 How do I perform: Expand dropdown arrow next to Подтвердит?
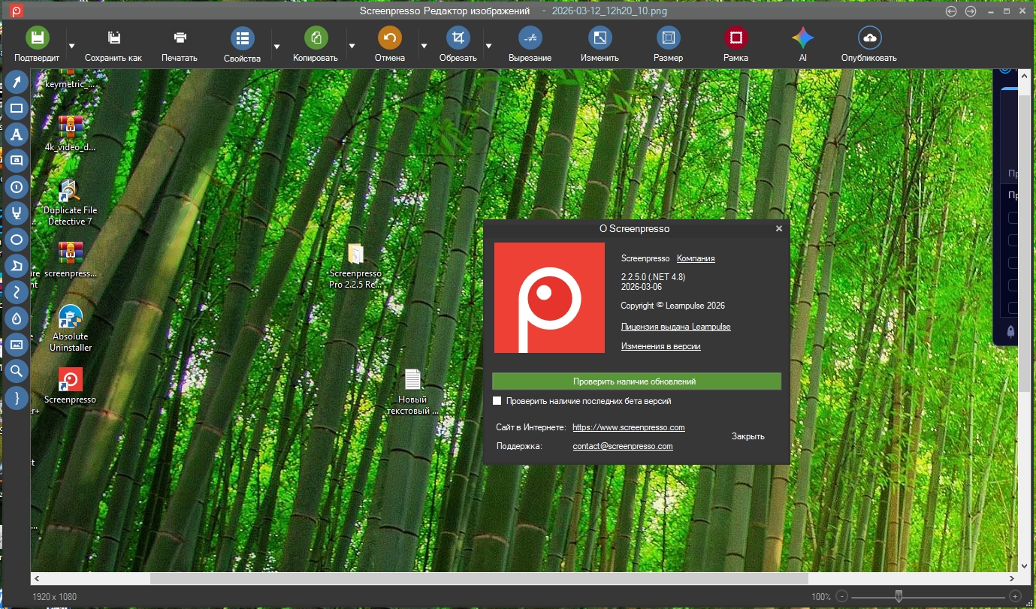point(72,47)
